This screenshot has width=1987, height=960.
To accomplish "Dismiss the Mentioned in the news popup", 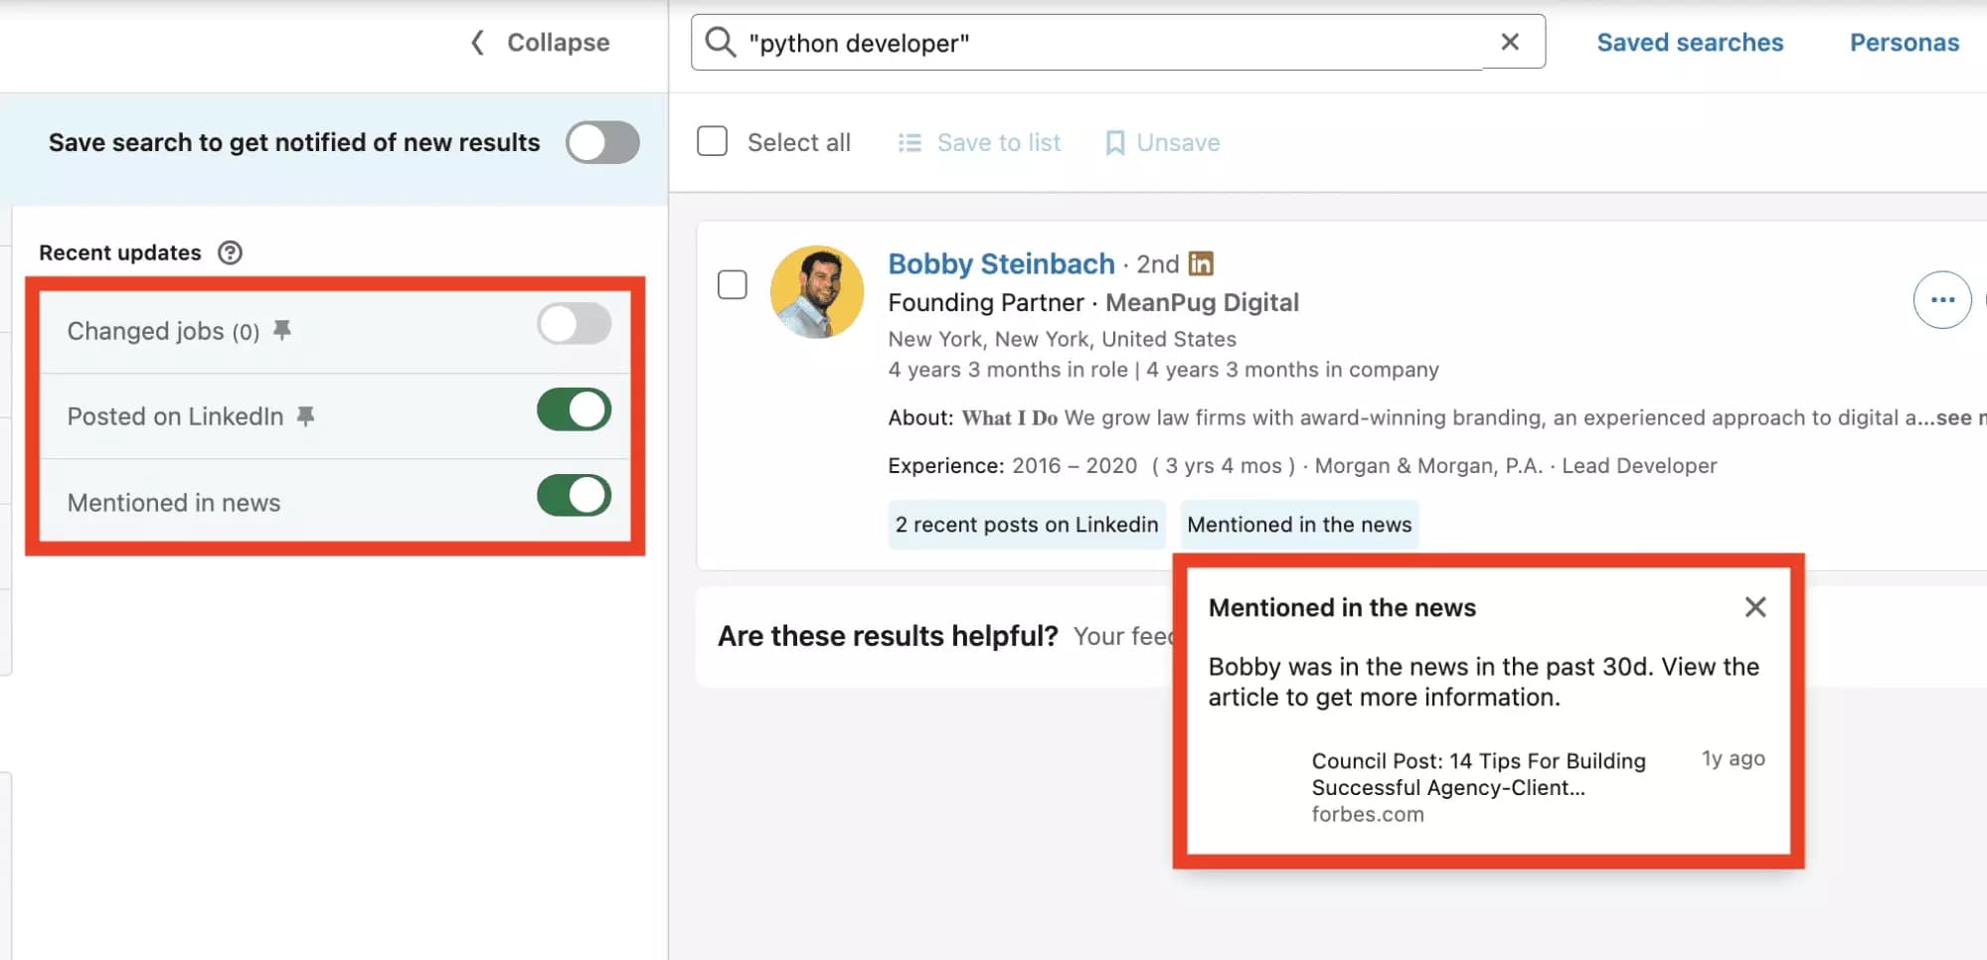I will pos(1755,606).
